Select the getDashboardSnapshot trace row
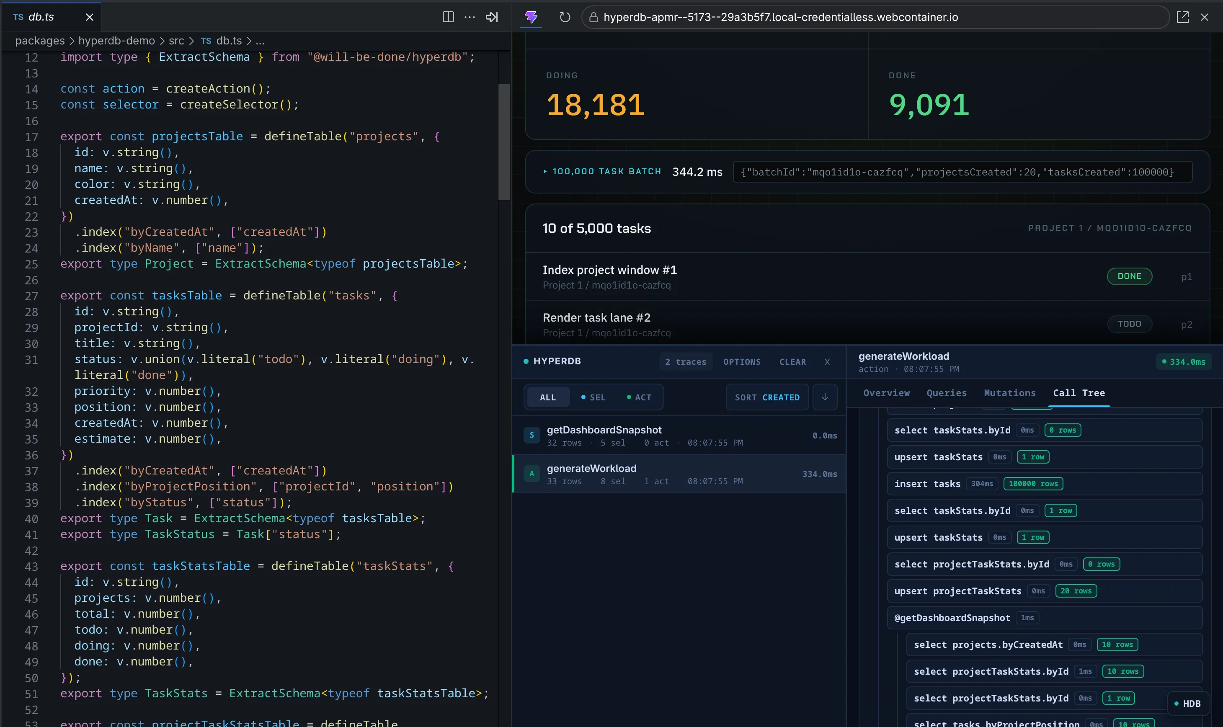The height and width of the screenshot is (727, 1223). pyautogui.click(x=679, y=436)
